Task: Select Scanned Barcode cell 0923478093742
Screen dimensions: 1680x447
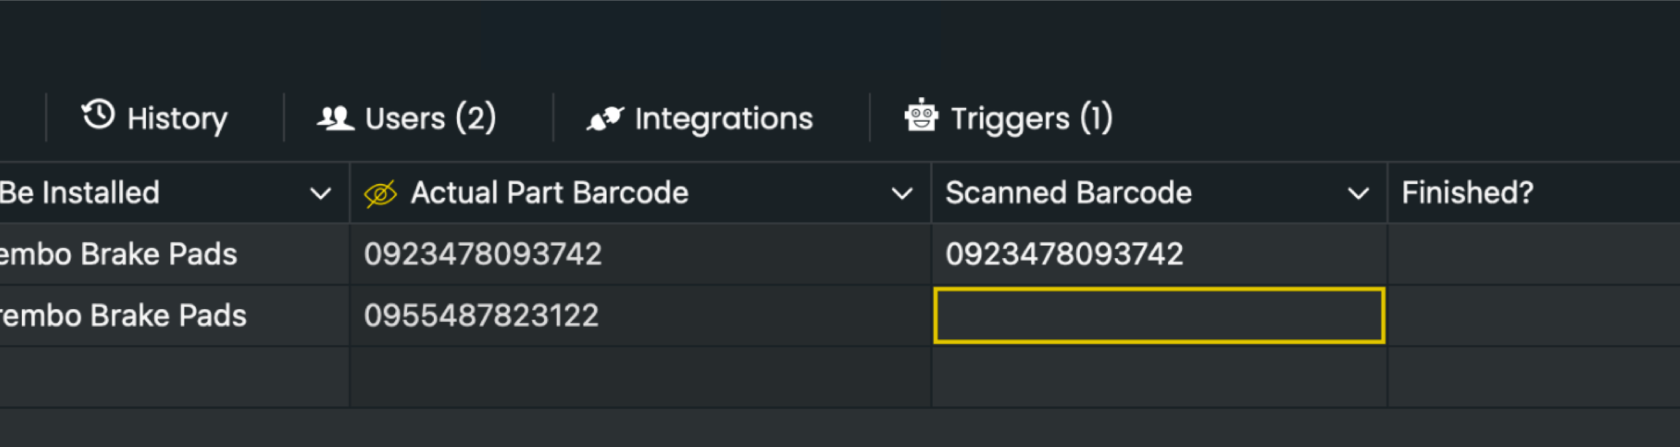Action: pos(1065,254)
